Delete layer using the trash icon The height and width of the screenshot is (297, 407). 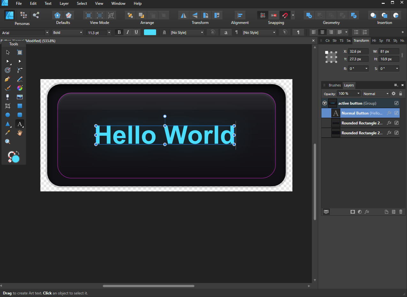(401, 212)
